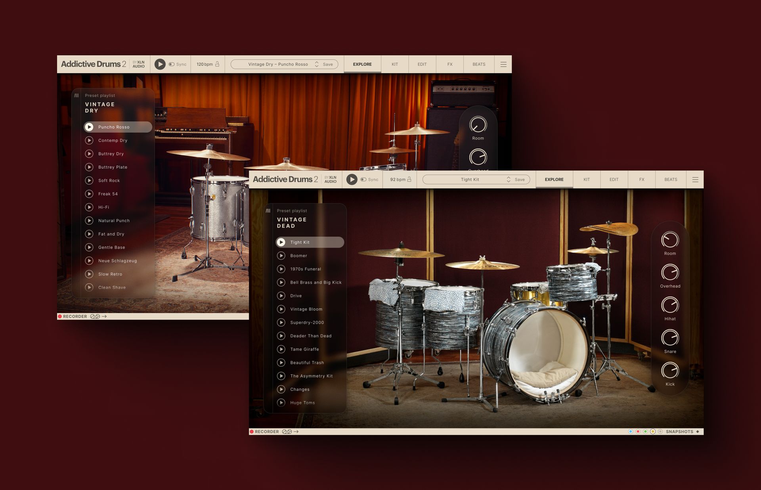
Task: Click Save next to Tight Kit preset
Action: pyautogui.click(x=520, y=180)
